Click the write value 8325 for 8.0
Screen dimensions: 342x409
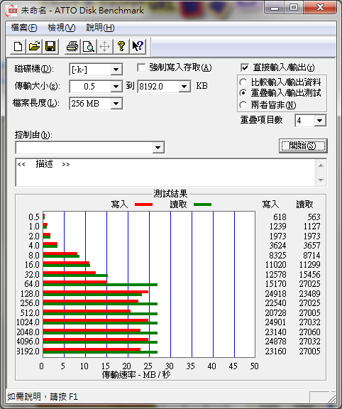tap(277, 256)
